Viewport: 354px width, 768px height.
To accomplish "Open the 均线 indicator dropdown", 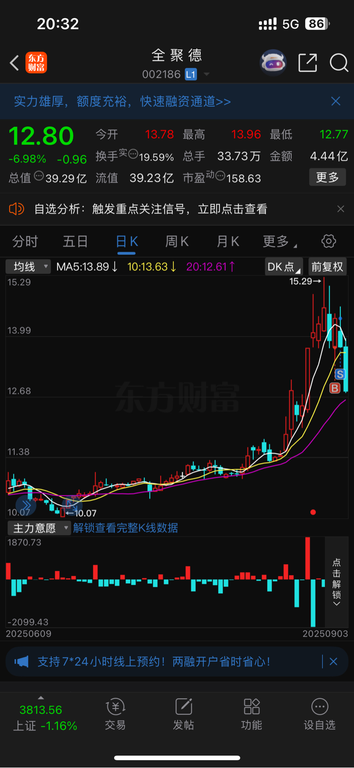I will point(28,266).
